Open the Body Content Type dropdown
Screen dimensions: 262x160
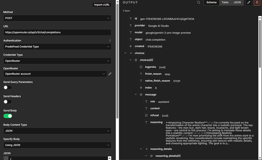57,130
